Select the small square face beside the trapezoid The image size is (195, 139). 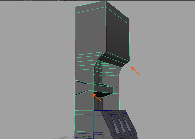coord(90,87)
